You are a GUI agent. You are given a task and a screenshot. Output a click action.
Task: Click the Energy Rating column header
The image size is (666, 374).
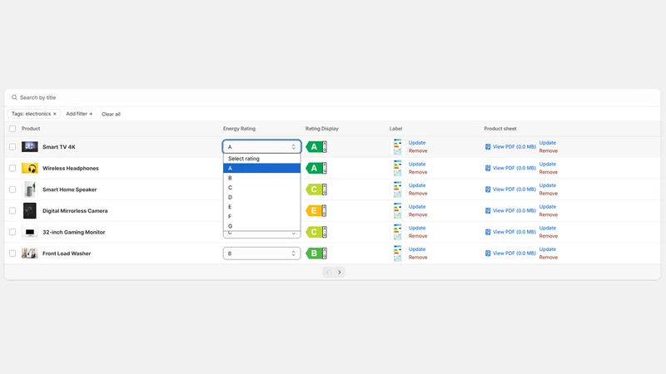tap(239, 129)
